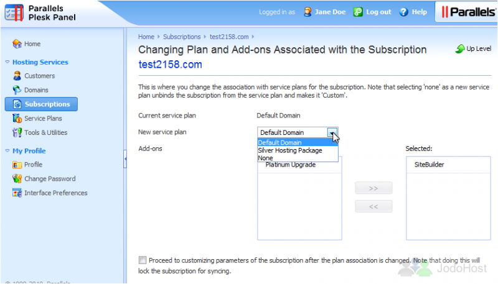Click the Help question mark icon

pos(403,12)
